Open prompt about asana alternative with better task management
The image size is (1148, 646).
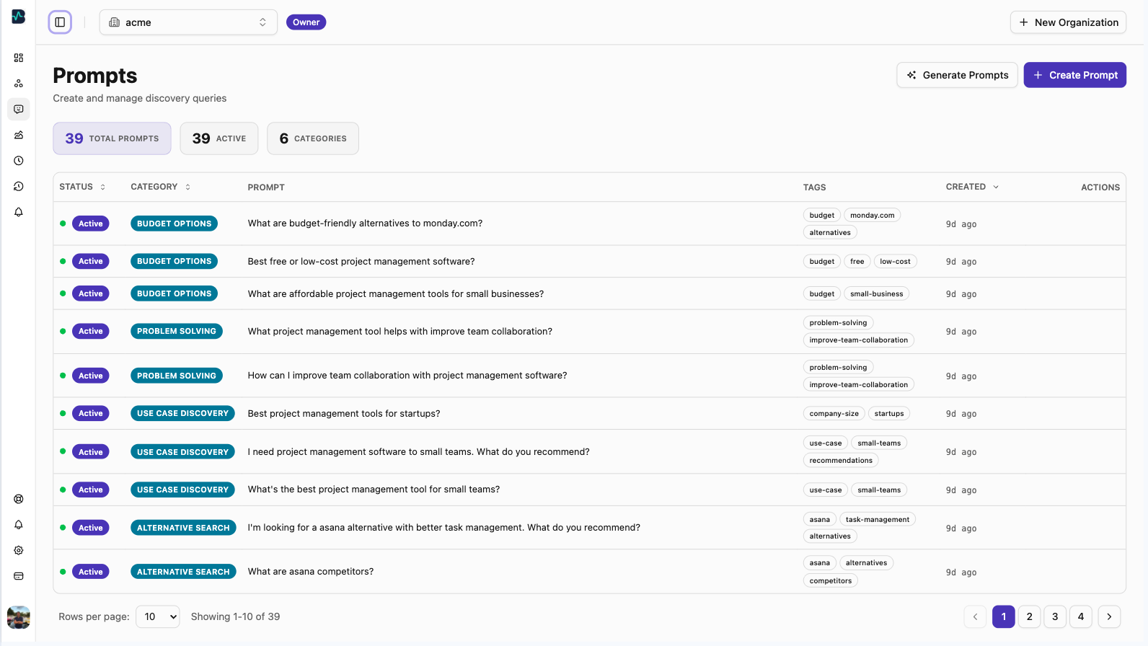(444, 528)
